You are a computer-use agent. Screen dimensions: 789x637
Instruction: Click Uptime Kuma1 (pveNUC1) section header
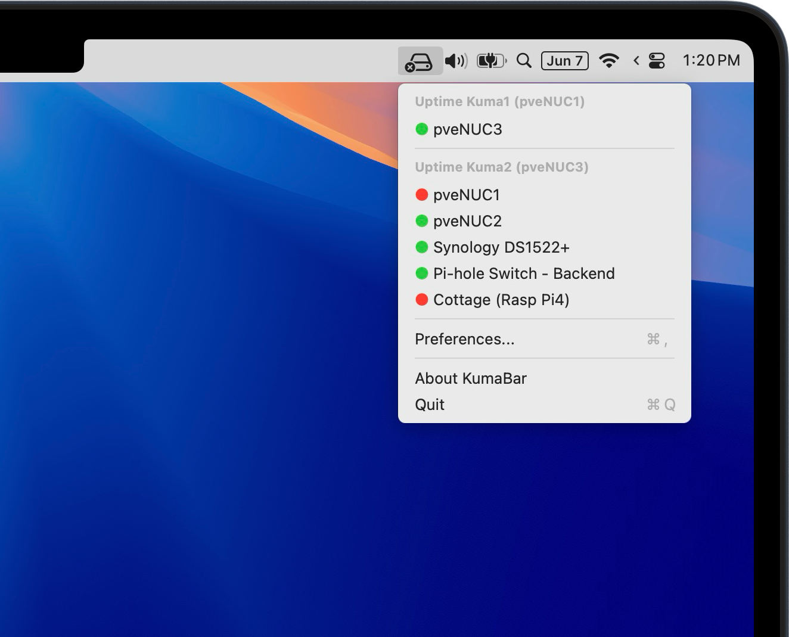pos(499,101)
